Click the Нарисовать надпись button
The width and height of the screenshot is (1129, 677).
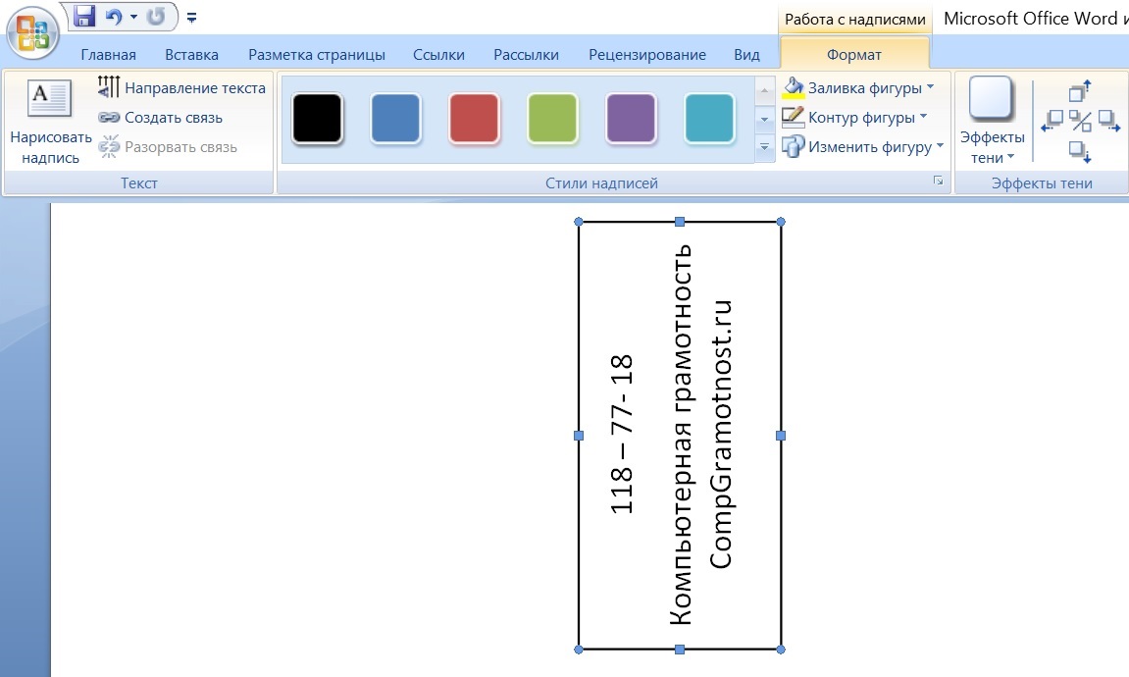[x=50, y=121]
